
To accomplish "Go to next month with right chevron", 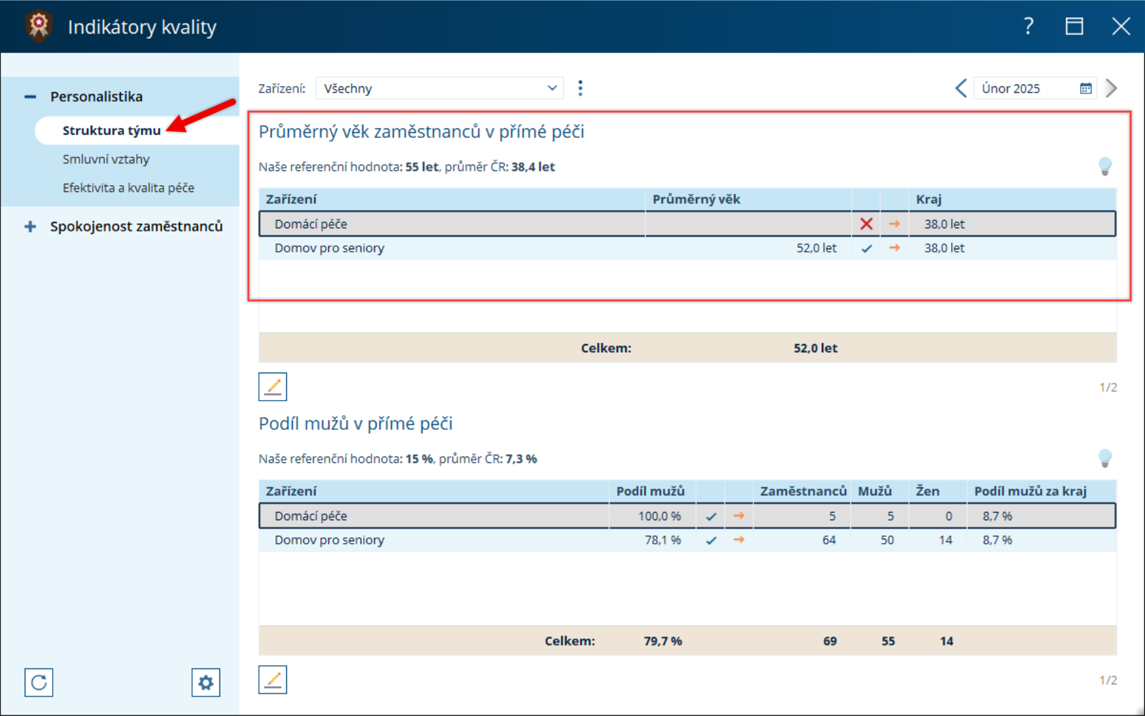I will pos(1111,88).
